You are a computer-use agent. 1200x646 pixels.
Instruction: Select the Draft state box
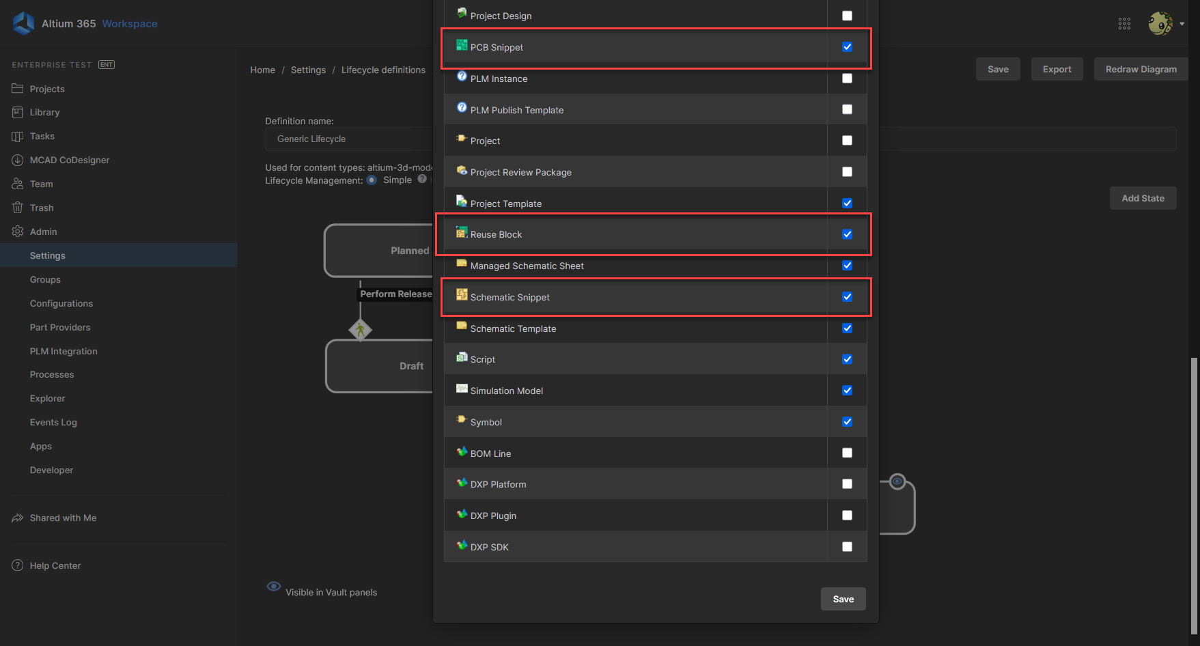380,366
